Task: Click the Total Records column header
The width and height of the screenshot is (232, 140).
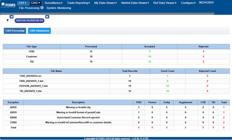Action: 130,71
